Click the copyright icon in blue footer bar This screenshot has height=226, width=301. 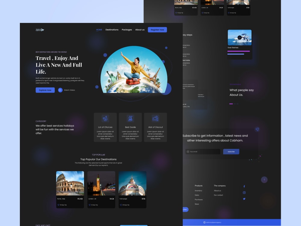(204, 222)
